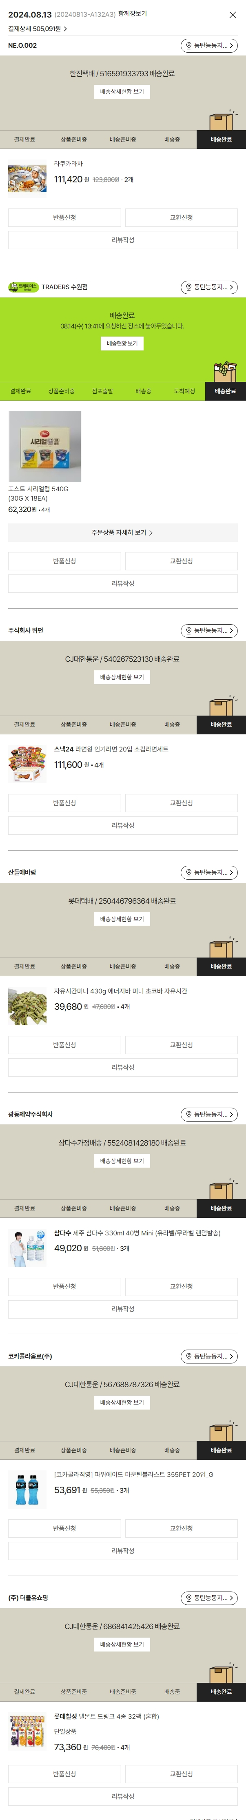The height and width of the screenshot is (1820, 246).
Task: Open the 파워에이드 product thumbnail
Action: click(x=27, y=1490)
